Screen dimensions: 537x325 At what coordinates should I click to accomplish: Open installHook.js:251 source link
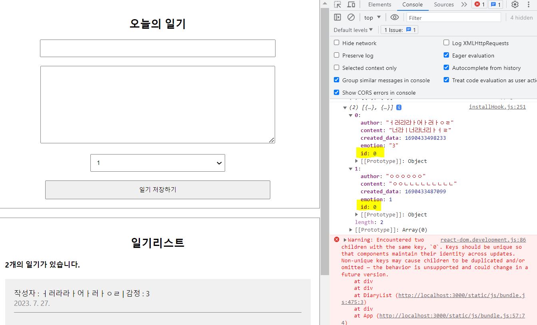(x=497, y=107)
